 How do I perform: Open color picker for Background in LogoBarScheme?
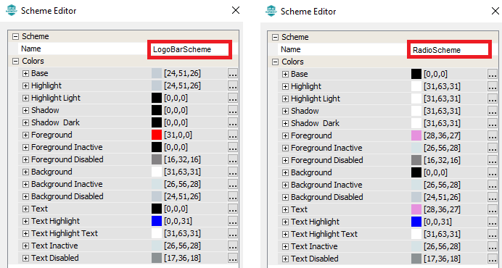pos(233,172)
